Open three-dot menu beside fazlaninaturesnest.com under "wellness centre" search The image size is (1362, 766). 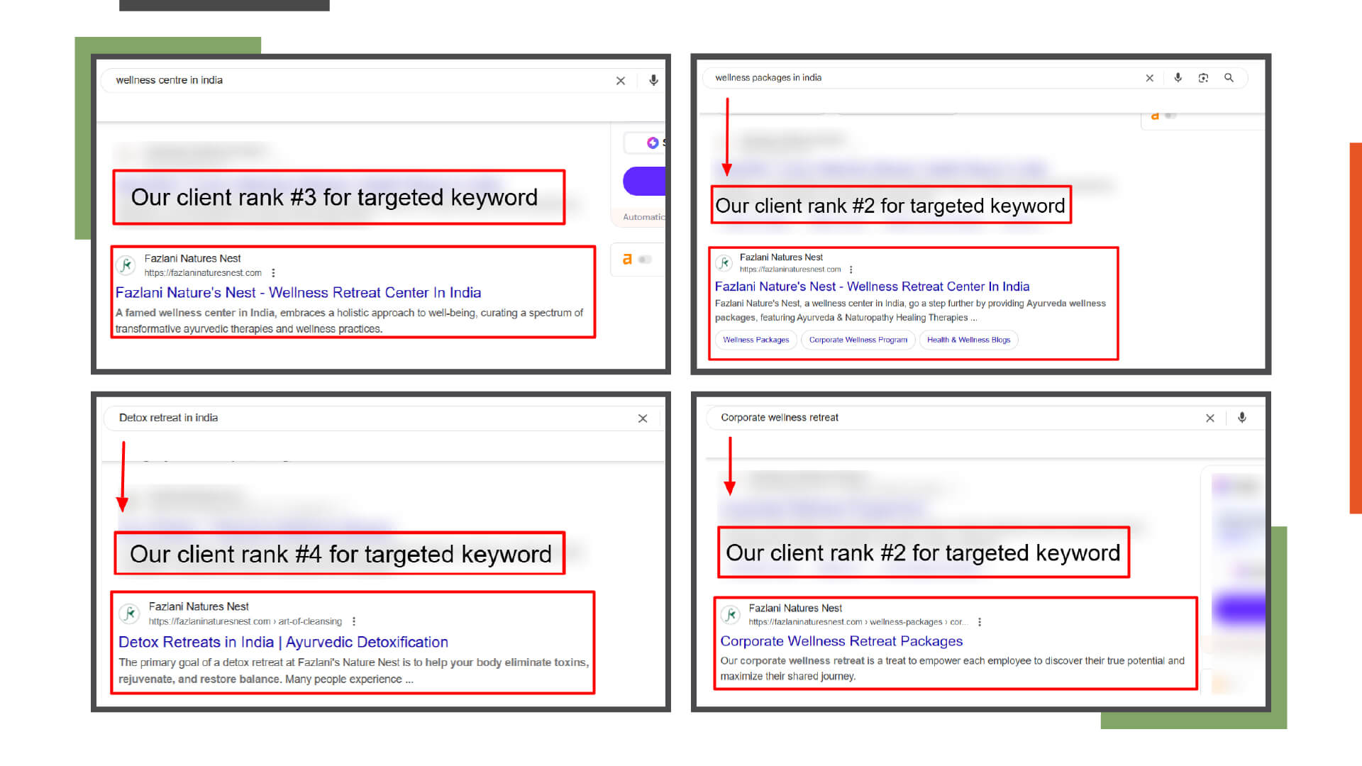point(273,273)
